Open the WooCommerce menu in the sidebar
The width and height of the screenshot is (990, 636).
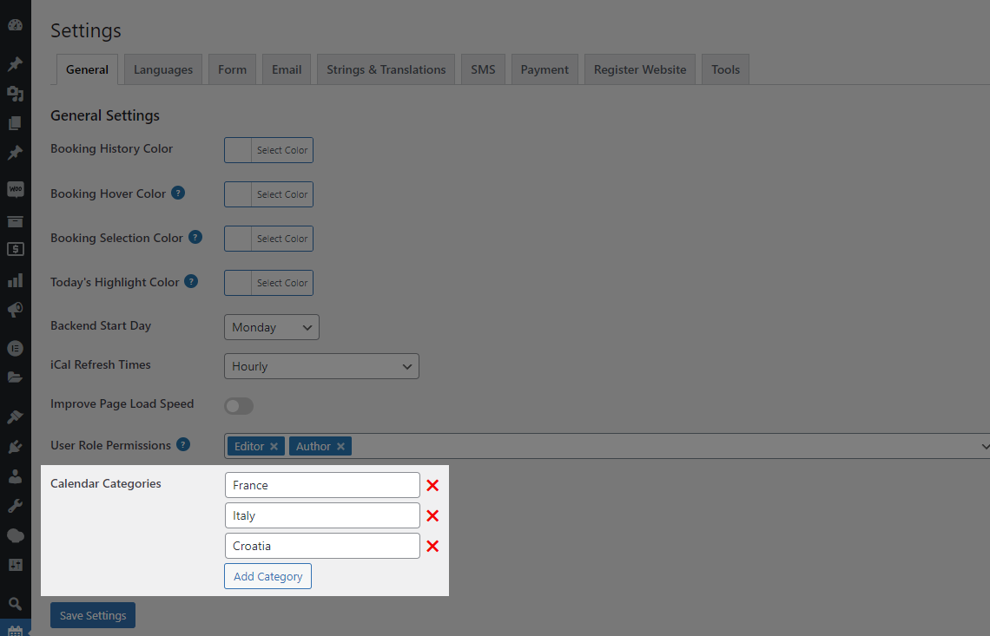coord(15,189)
